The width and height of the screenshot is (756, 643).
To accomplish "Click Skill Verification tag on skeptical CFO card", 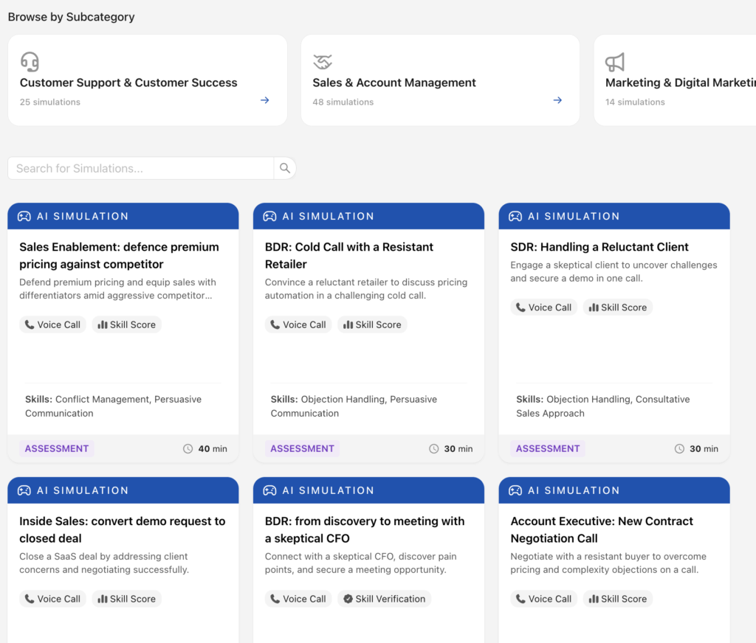I will pos(384,599).
